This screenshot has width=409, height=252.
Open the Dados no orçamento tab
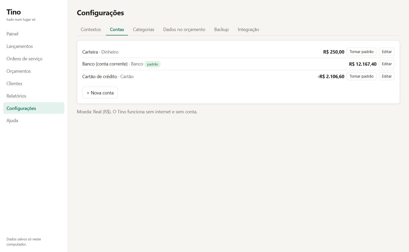184,29
